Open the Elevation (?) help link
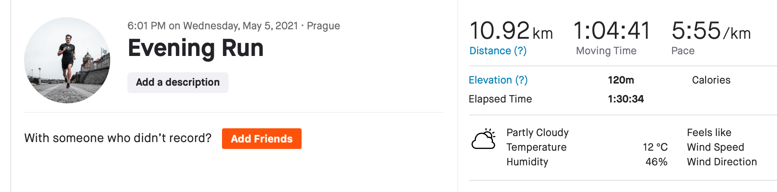Screen dimensions: 777x192 pyautogui.click(x=498, y=80)
